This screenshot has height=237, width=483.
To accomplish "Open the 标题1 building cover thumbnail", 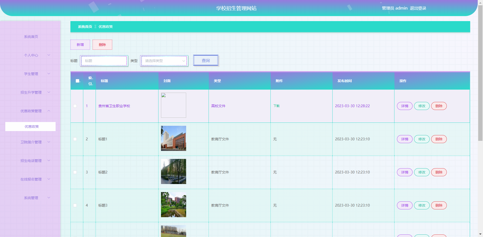I will [173, 138].
